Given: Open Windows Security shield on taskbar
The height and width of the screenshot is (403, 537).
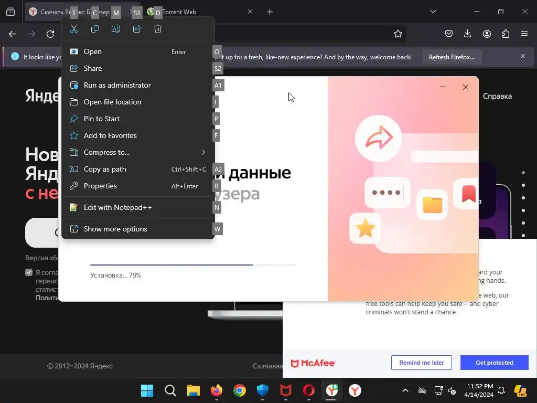Looking at the screenshot, I should (263, 390).
